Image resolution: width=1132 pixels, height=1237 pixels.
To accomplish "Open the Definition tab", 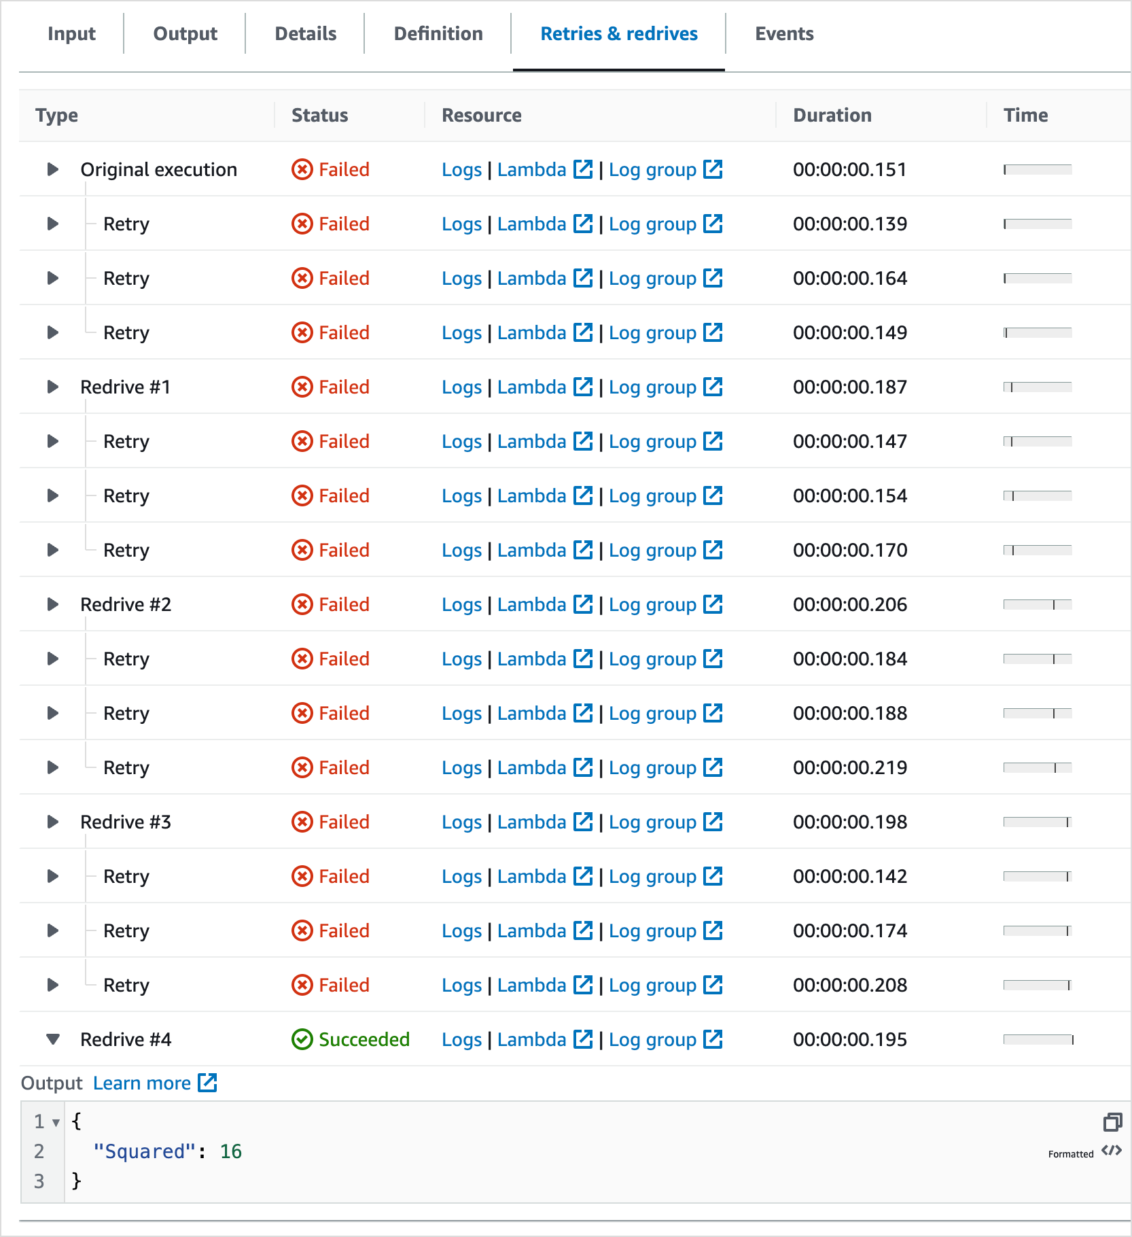I will [438, 33].
